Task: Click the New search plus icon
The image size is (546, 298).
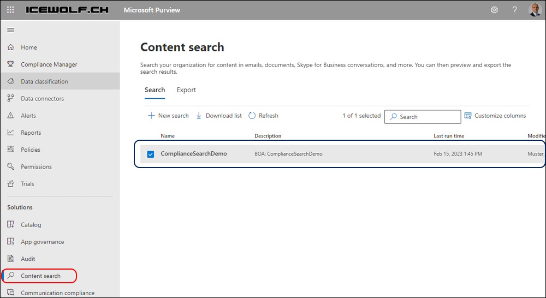Action: point(151,116)
